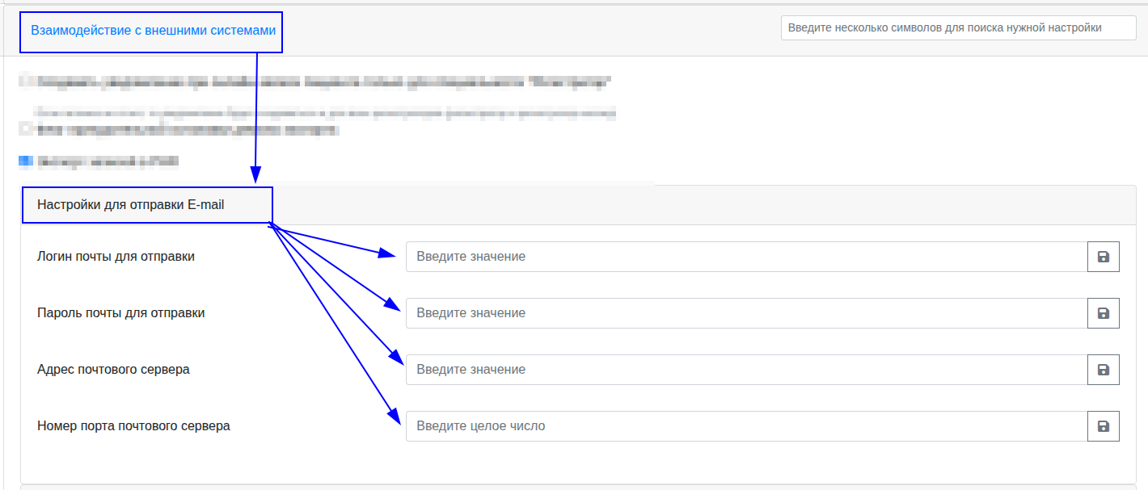Select the 'Адрес почтового сервера' input

tap(745, 370)
